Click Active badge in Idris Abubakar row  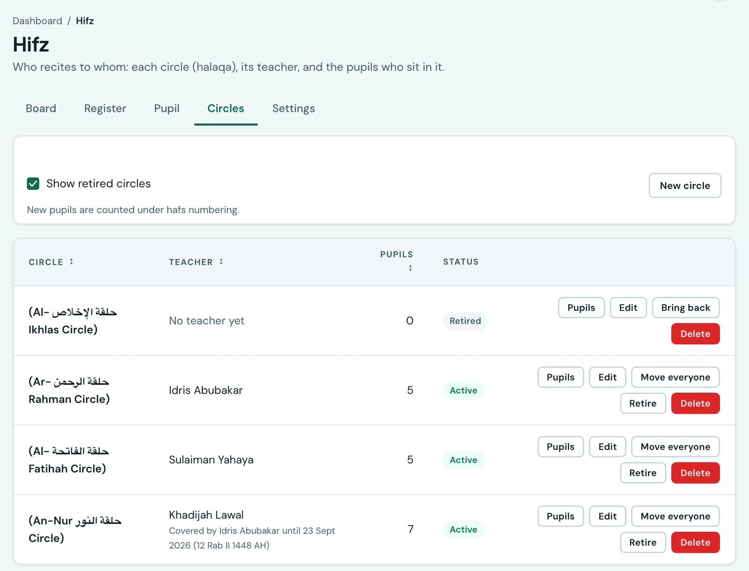pos(463,390)
